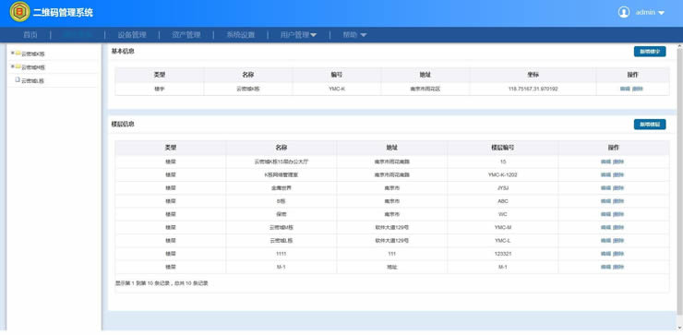Screen dimensions: 683x335
Task: Click the 1111 name cell
Action: (281, 254)
